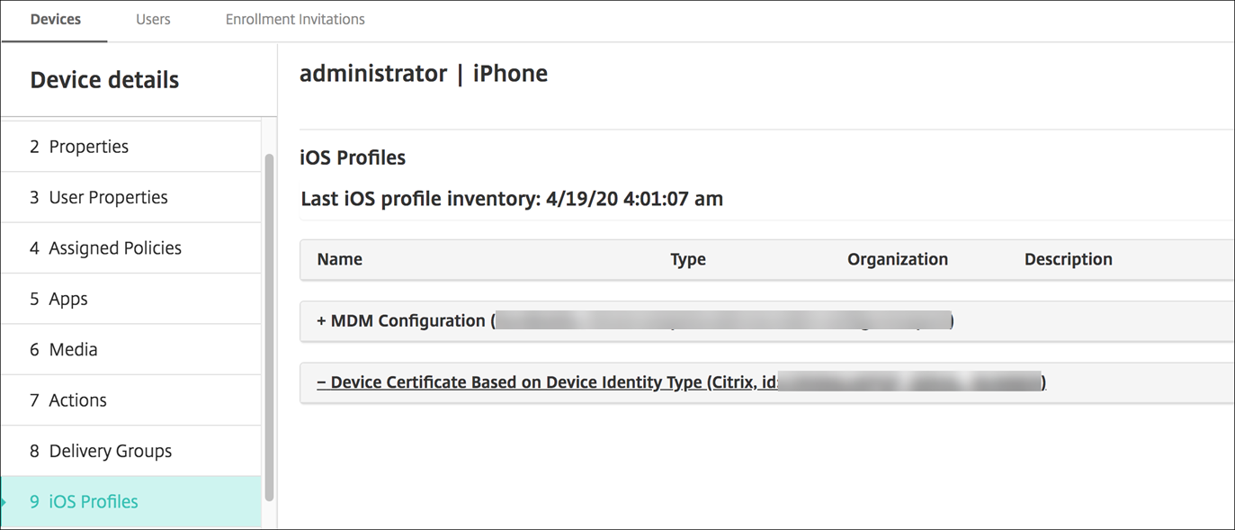Click the Description column header
The image size is (1235, 530).
click(x=1069, y=259)
